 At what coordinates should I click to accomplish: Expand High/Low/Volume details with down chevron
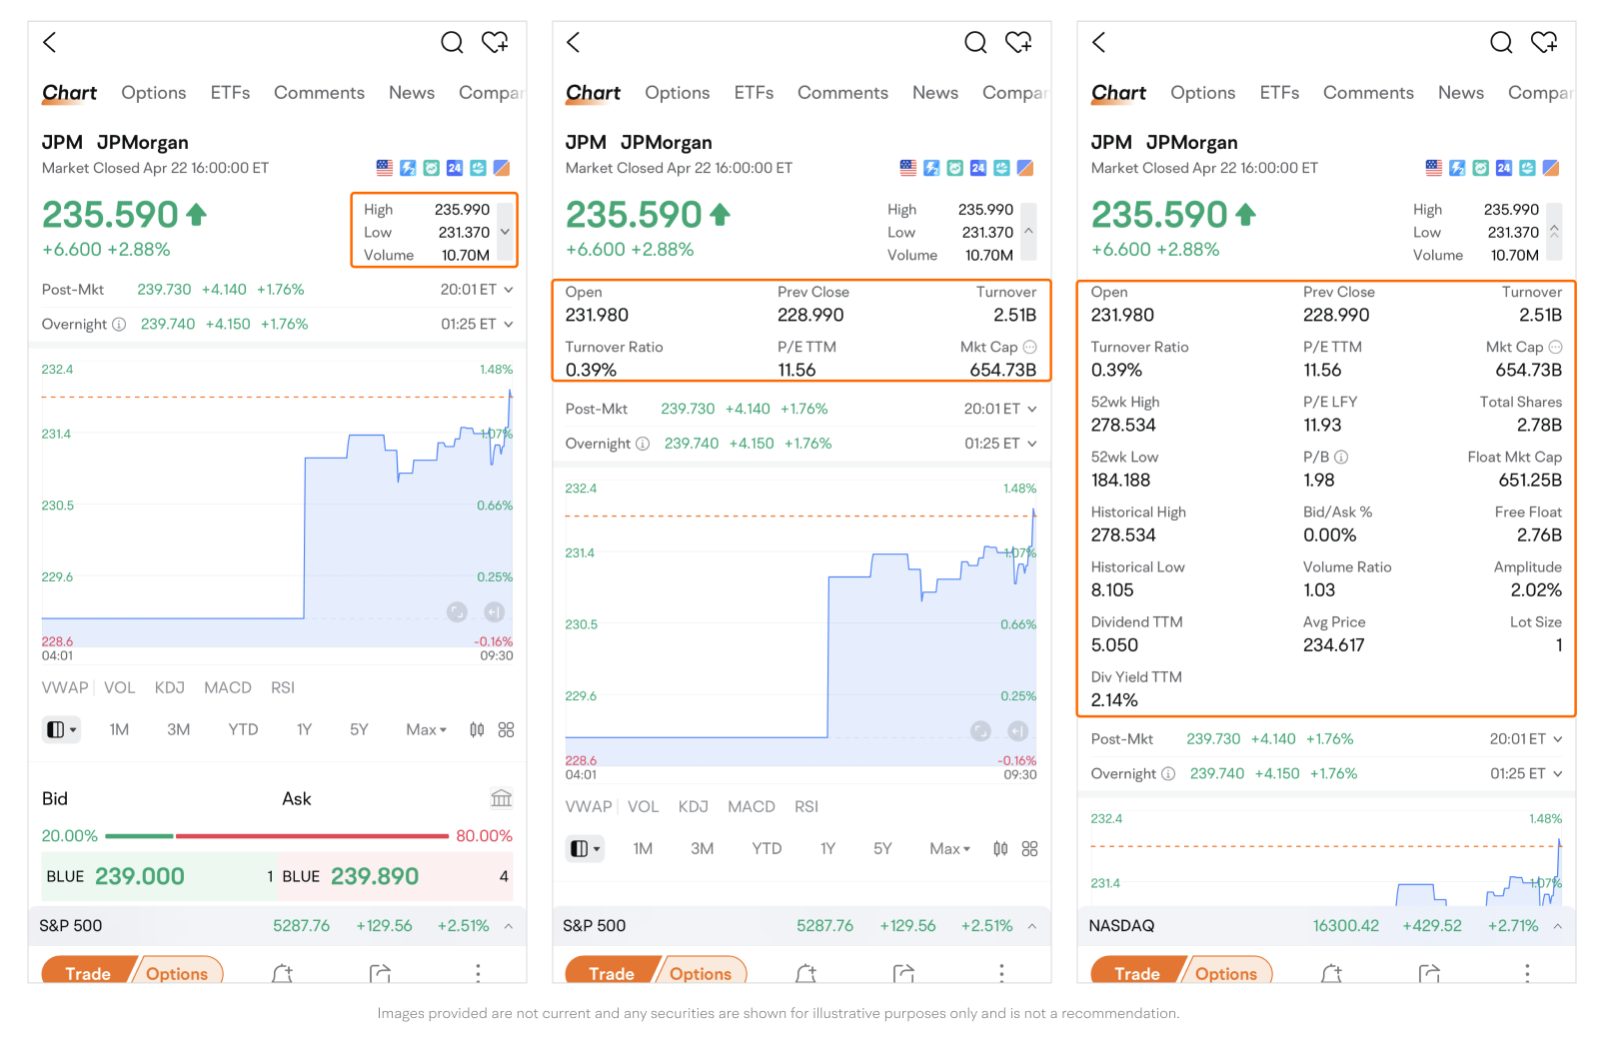(505, 232)
